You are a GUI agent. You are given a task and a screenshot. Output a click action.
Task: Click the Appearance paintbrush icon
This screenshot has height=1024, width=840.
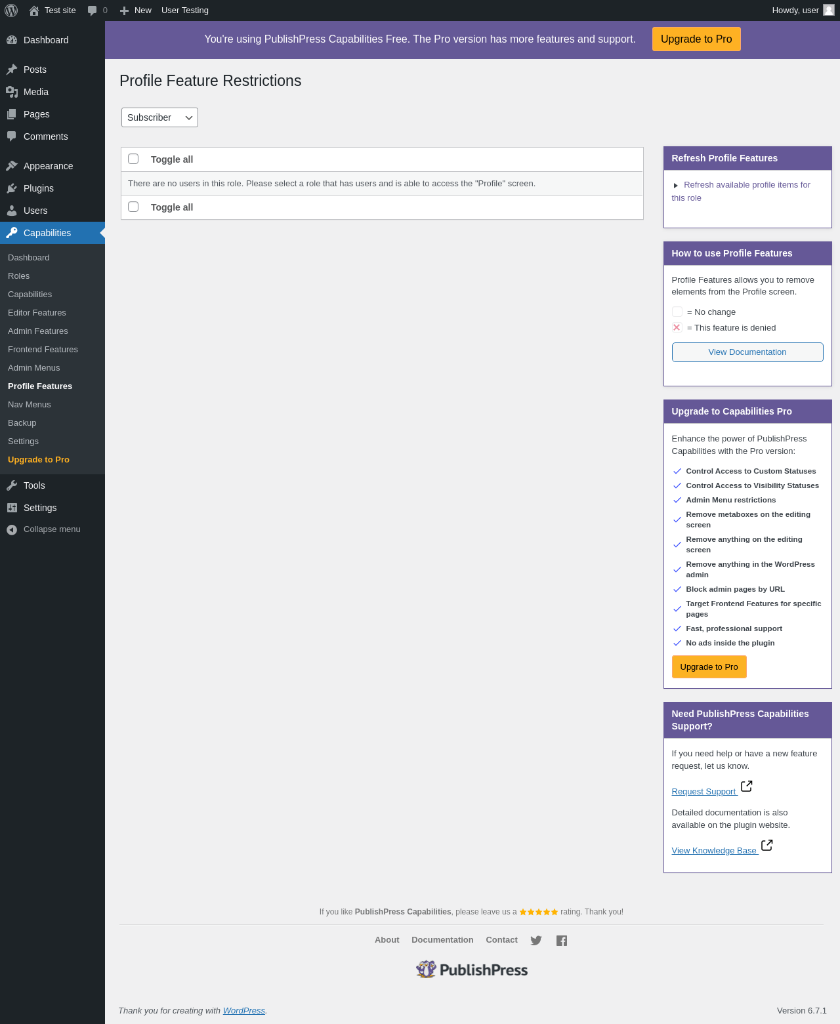point(12,166)
